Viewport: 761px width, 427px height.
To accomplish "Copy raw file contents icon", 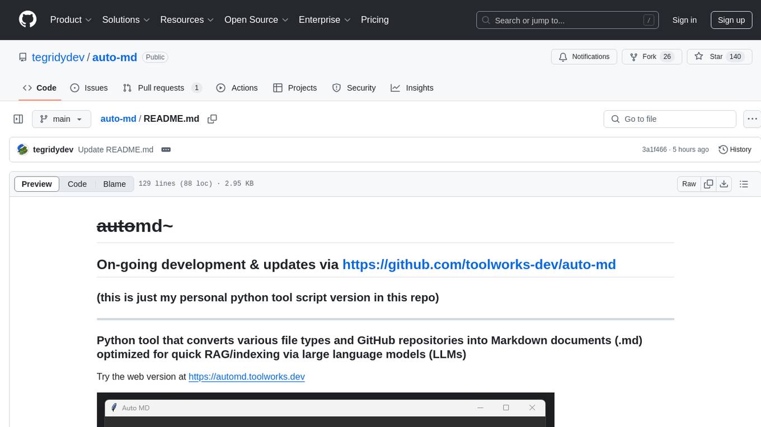I will point(708,184).
